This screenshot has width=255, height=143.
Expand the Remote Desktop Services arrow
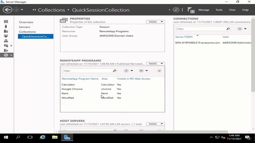[x=12, y=55]
